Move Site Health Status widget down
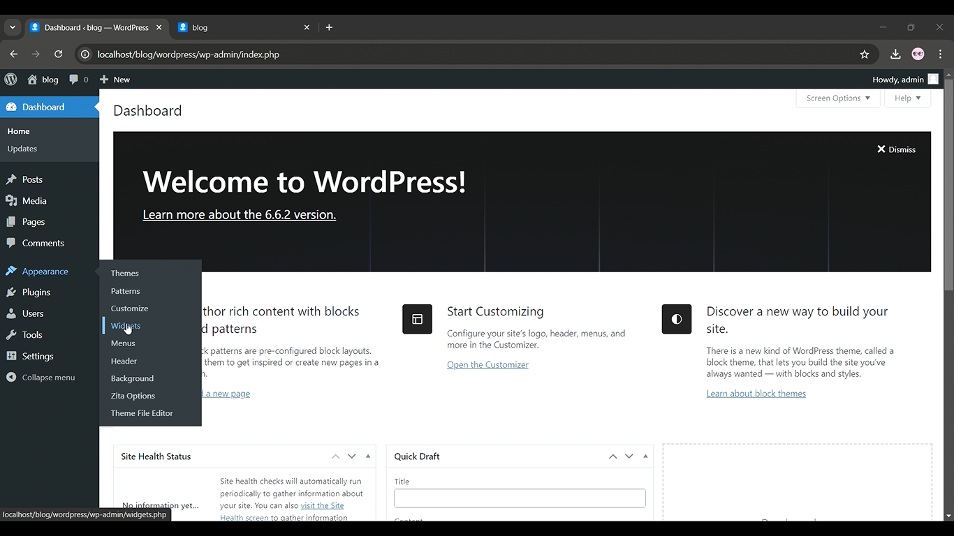 click(x=352, y=456)
